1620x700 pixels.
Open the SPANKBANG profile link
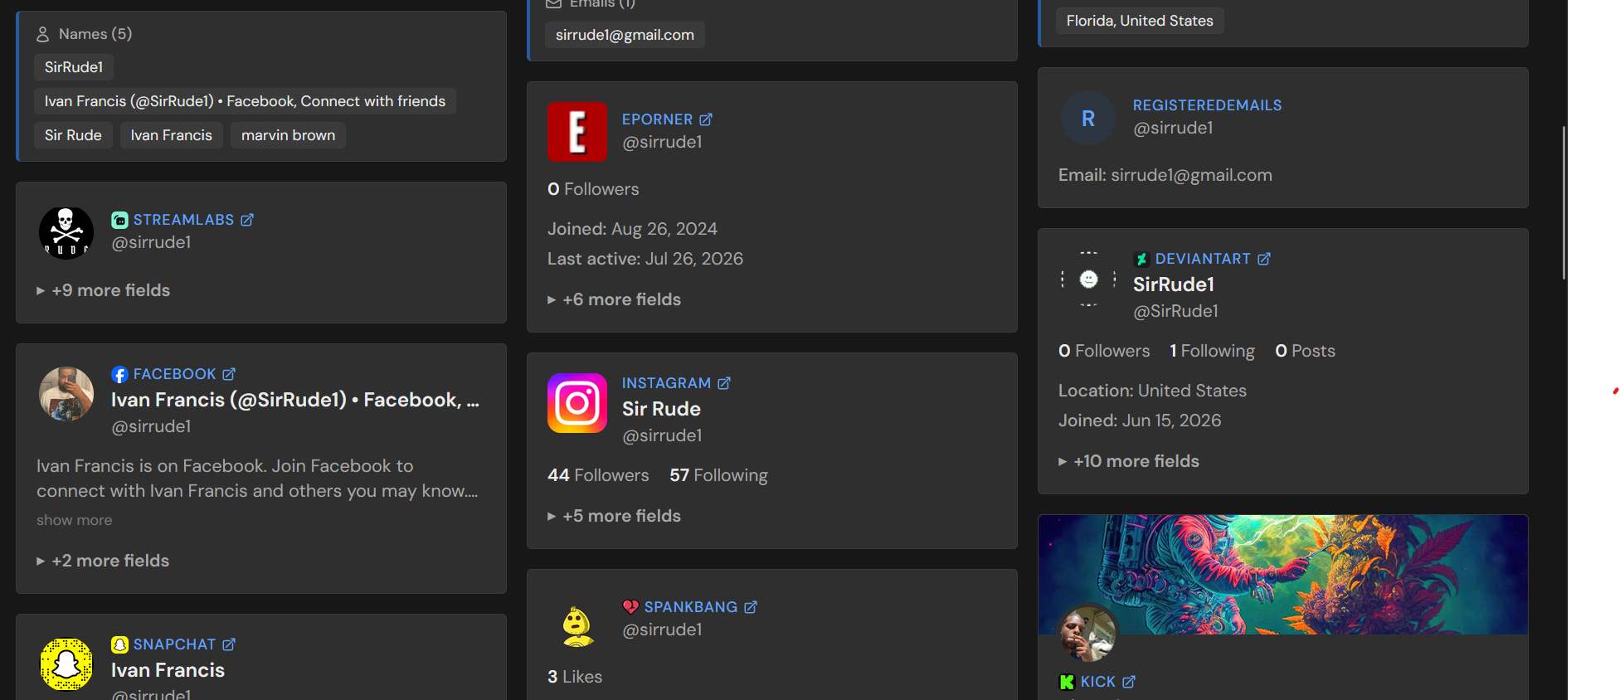point(691,607)
